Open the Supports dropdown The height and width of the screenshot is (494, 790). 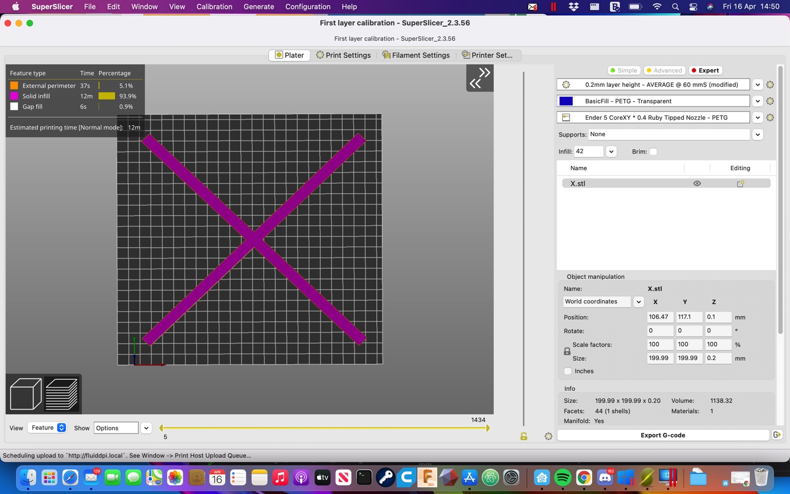[758, 134]
